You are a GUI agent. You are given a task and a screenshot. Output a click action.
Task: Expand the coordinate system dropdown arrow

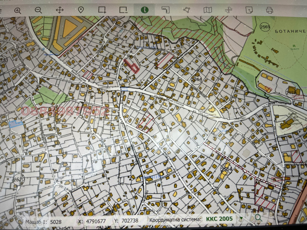click(x=241, y=218)
